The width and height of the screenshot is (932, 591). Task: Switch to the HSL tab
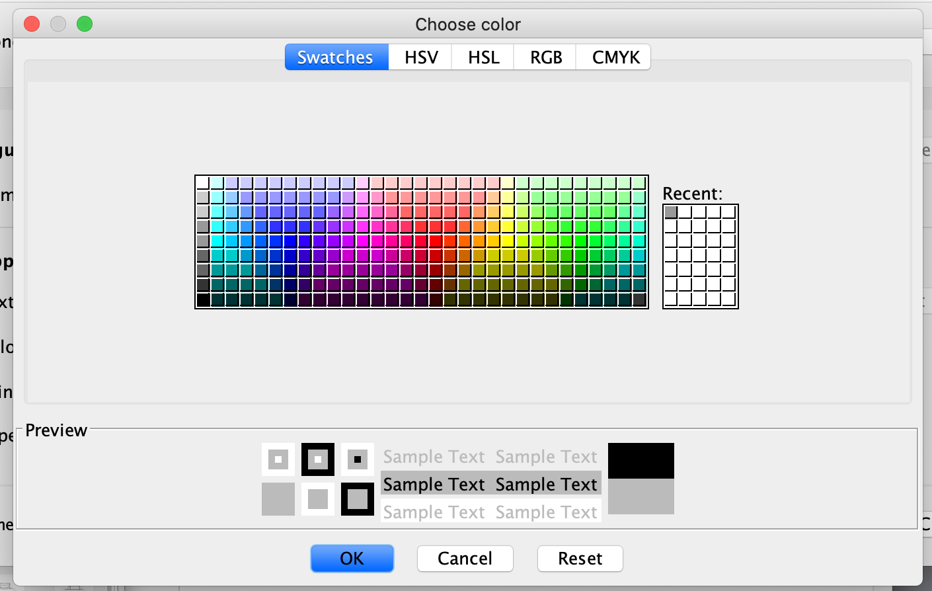482,57
